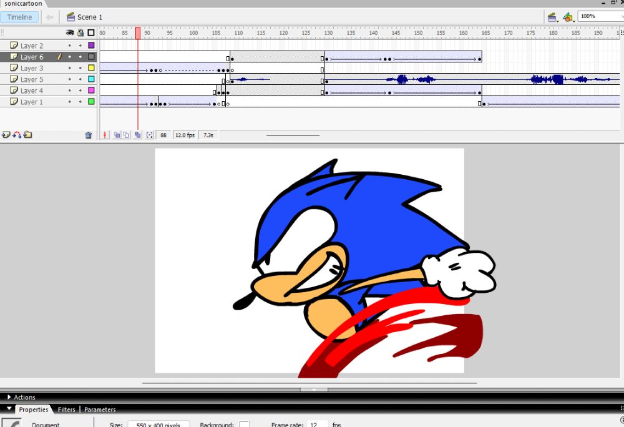Click the '12.0 fps' readout
The height and width of the screenshot is (427, 624).
point(185,135)
